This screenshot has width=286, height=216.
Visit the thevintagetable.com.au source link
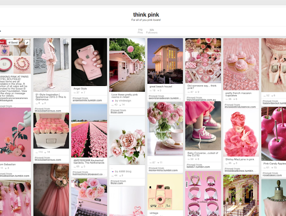(201, 100)
